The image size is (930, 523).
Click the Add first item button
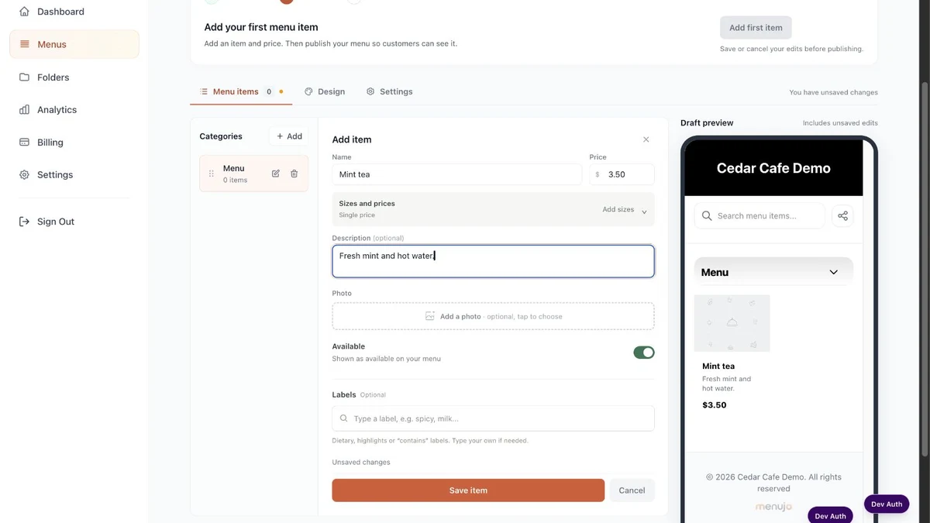point(756,28)
